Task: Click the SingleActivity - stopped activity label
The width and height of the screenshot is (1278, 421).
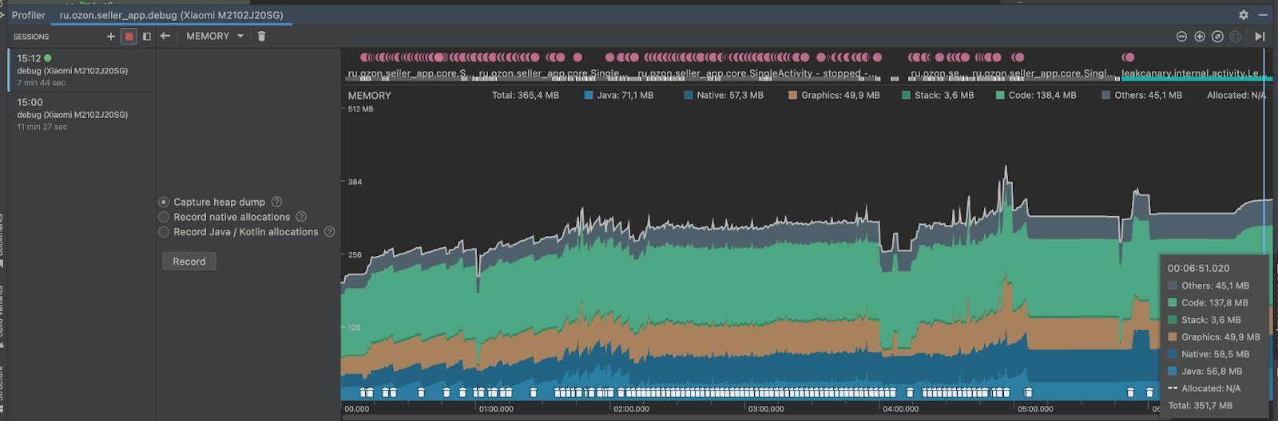Action: point(756,73)
